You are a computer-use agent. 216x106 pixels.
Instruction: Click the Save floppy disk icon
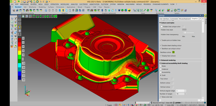tap(24, 2)
